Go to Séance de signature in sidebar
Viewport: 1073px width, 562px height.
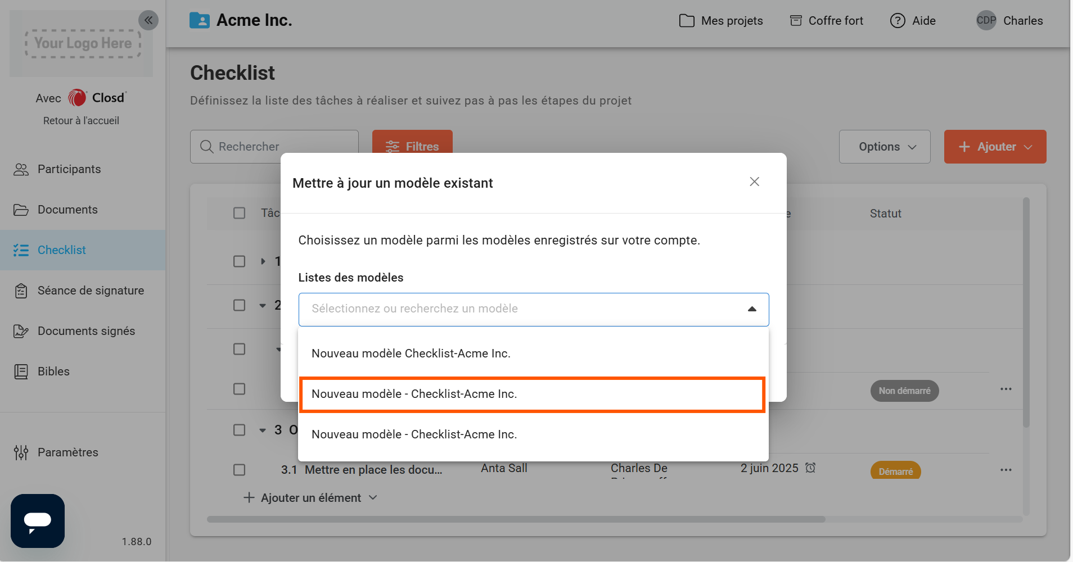click(x=91, y=291)
